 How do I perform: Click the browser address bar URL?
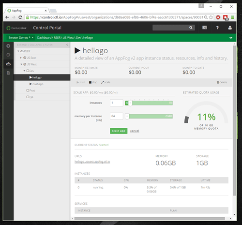pyautogui.click(x=117, y=17)
